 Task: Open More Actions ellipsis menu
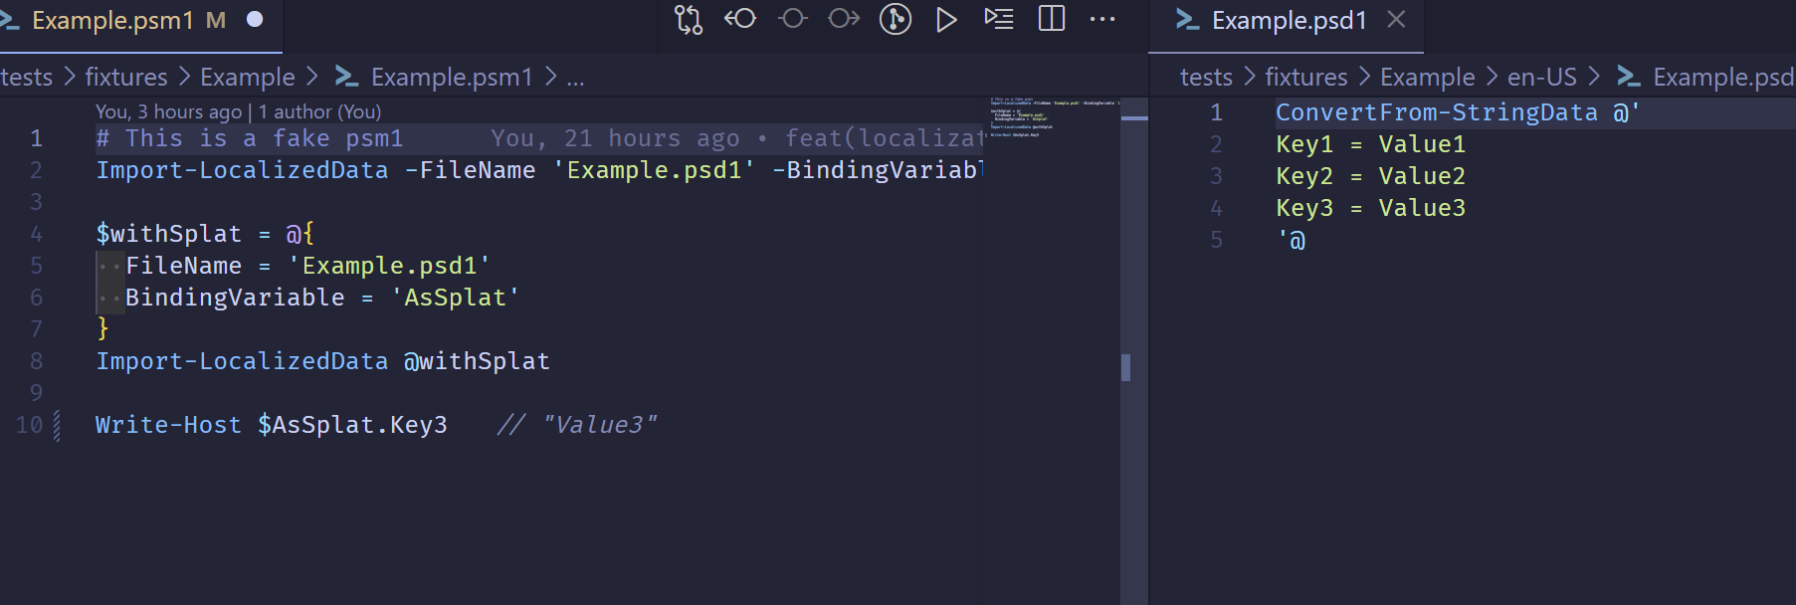[x=1102, y=19]
